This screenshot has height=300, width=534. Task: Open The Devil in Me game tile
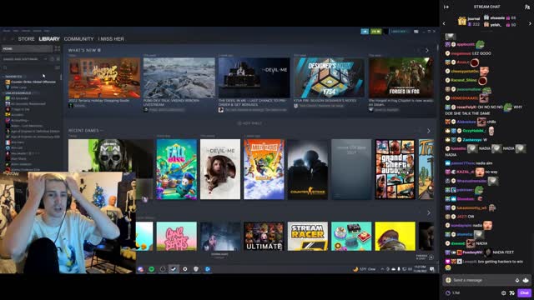(x=220, y=169)
